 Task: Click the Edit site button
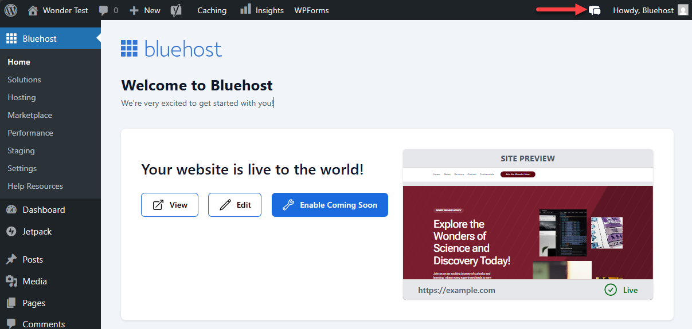pyautogui.click(x=234, y=205)
